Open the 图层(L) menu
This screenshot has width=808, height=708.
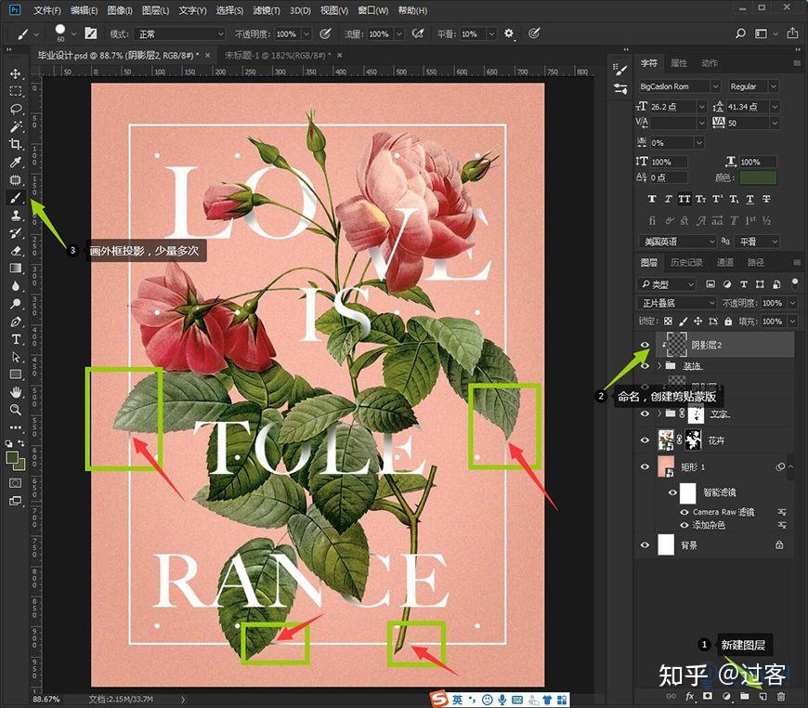click(x=155, y=10)
